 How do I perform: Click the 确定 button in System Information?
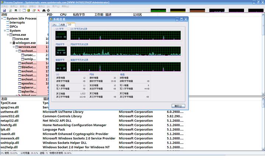click(178, 106)
